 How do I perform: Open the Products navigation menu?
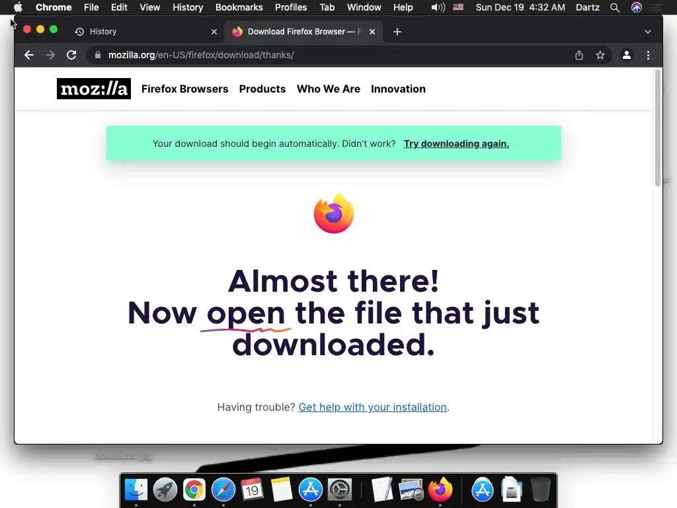(x=262, y=89)
